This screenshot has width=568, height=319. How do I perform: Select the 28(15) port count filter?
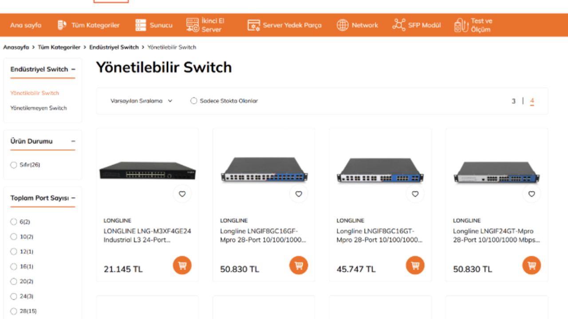coord(14,311)
